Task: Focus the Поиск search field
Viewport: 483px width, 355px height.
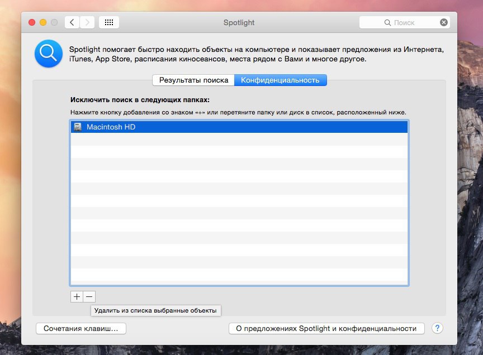Action: (404, 22)
